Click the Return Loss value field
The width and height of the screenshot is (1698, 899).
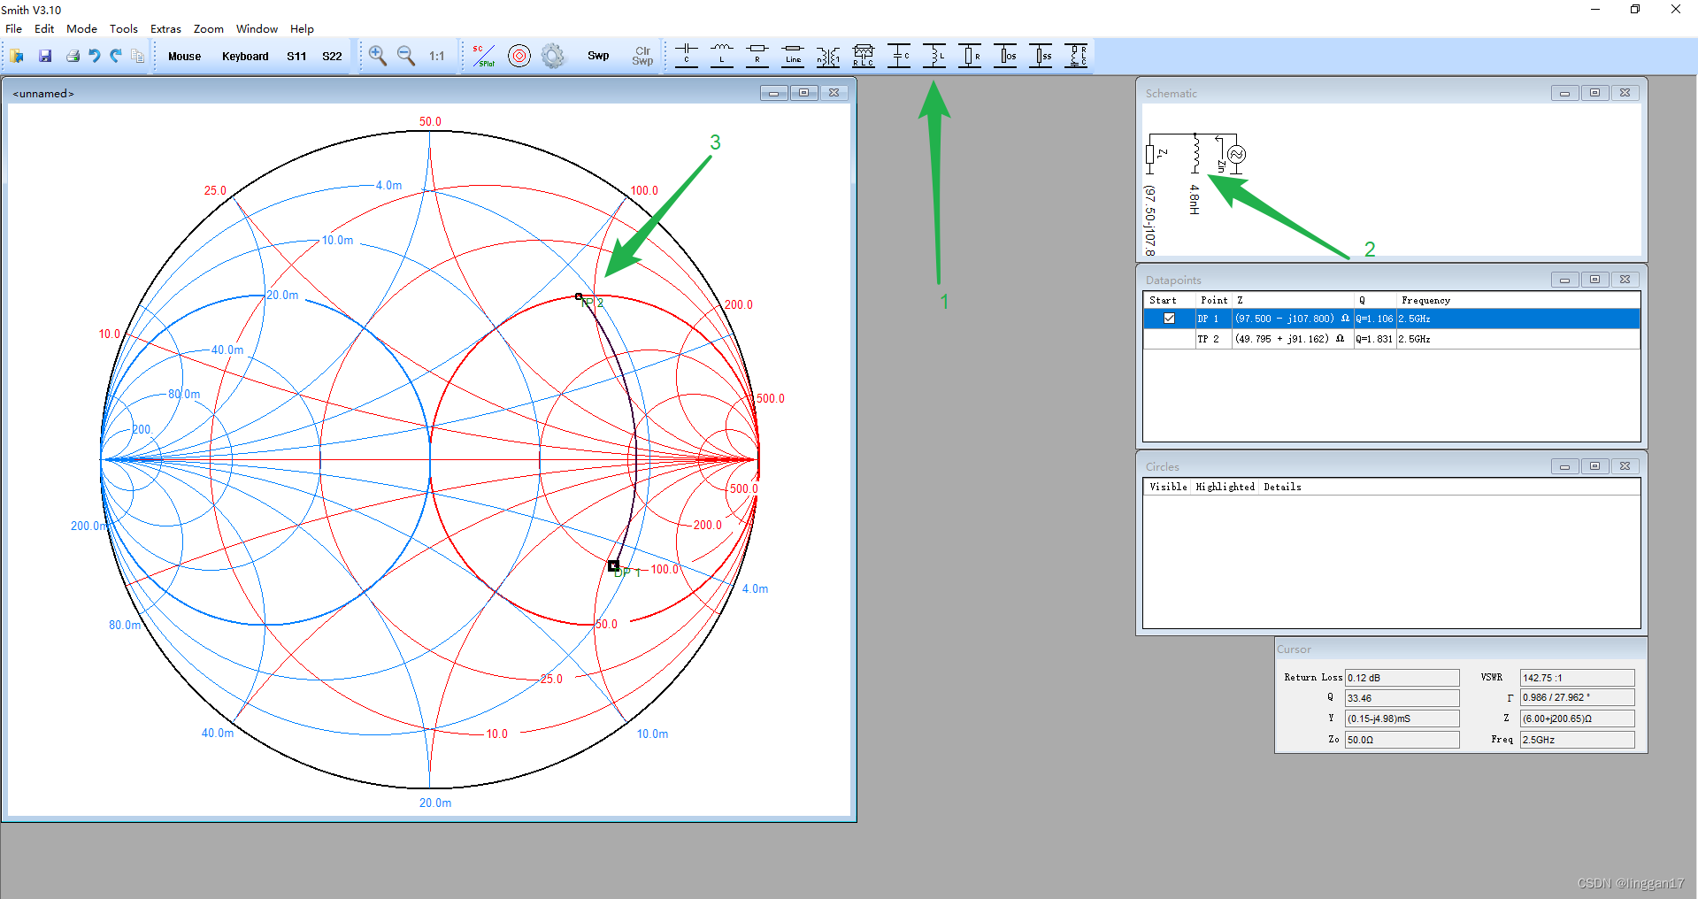coord(1402,678)
